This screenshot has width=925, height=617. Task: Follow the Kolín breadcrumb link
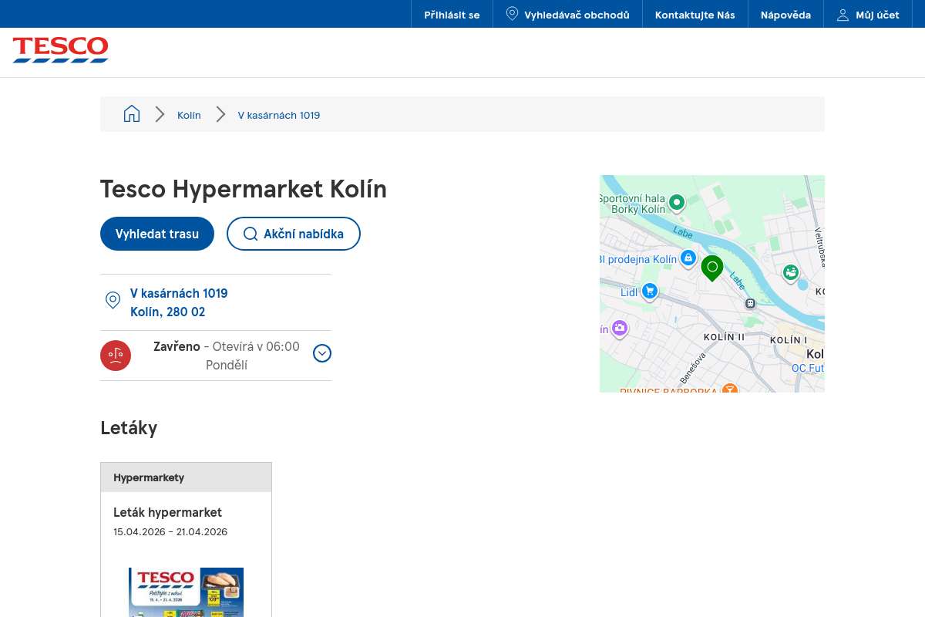click(x=189, y=115)
